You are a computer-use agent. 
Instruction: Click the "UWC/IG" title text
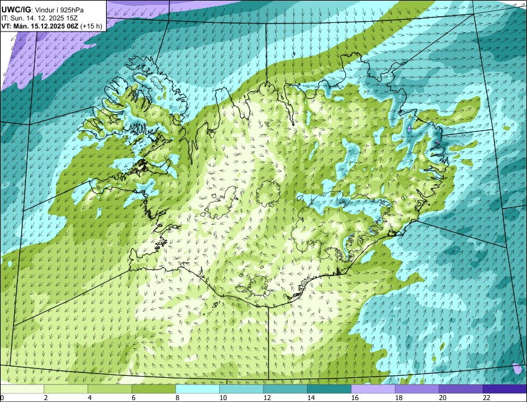click(17, 10)
